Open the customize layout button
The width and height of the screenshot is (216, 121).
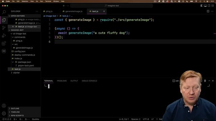click(x=213, y=6)
